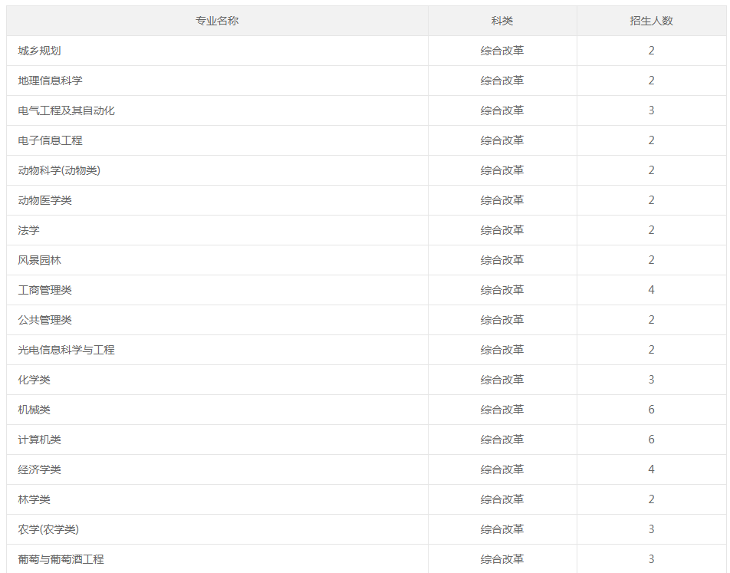
Task: Select 葡萄与葡萄酒工程 in the table
Action: (61, 559)
